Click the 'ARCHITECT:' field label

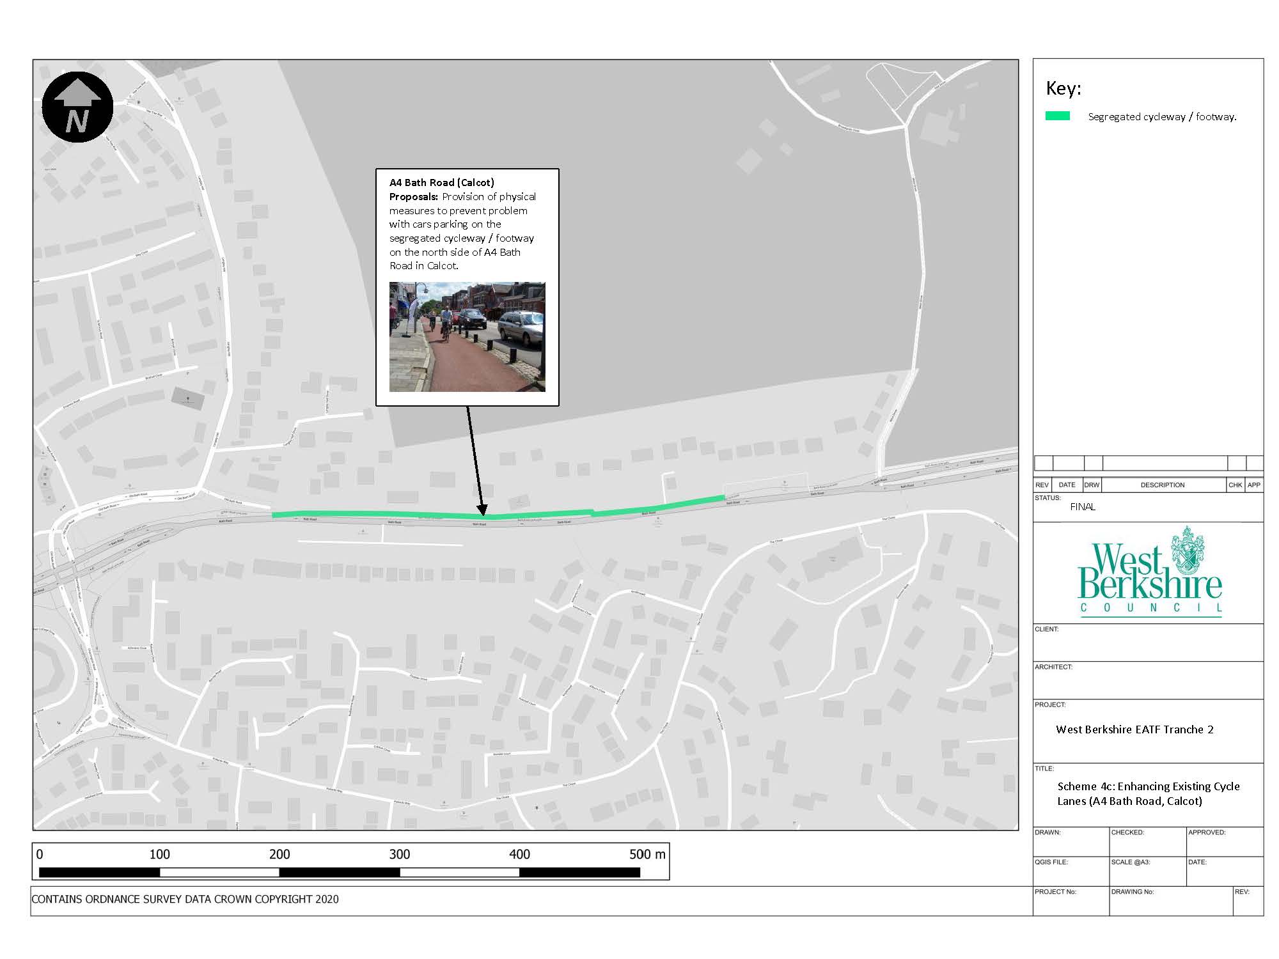(x=1053, y=667)
